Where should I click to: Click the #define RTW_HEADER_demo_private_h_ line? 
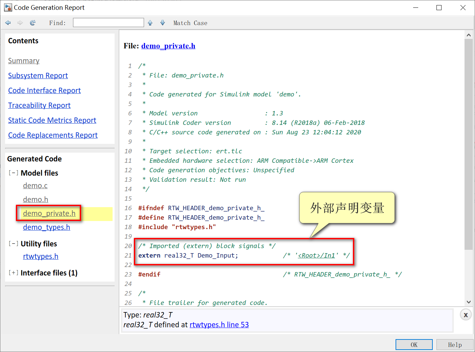201,217
